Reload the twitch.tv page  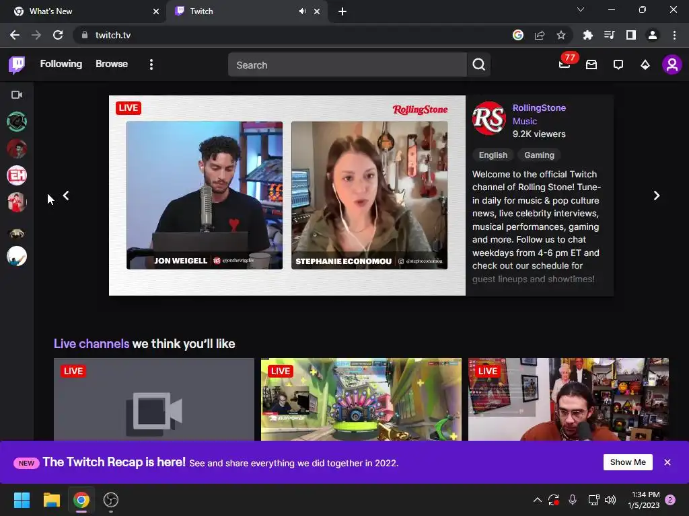point(58,35)
